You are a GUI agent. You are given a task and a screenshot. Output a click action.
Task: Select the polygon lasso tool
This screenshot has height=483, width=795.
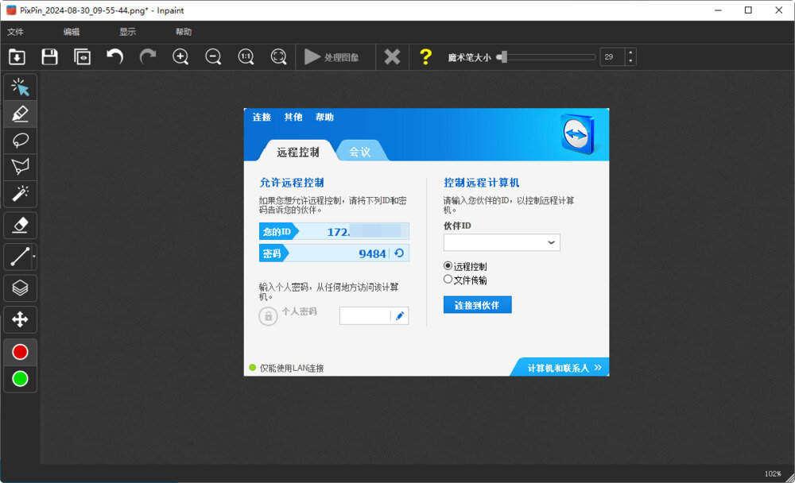tap(19, 167)
